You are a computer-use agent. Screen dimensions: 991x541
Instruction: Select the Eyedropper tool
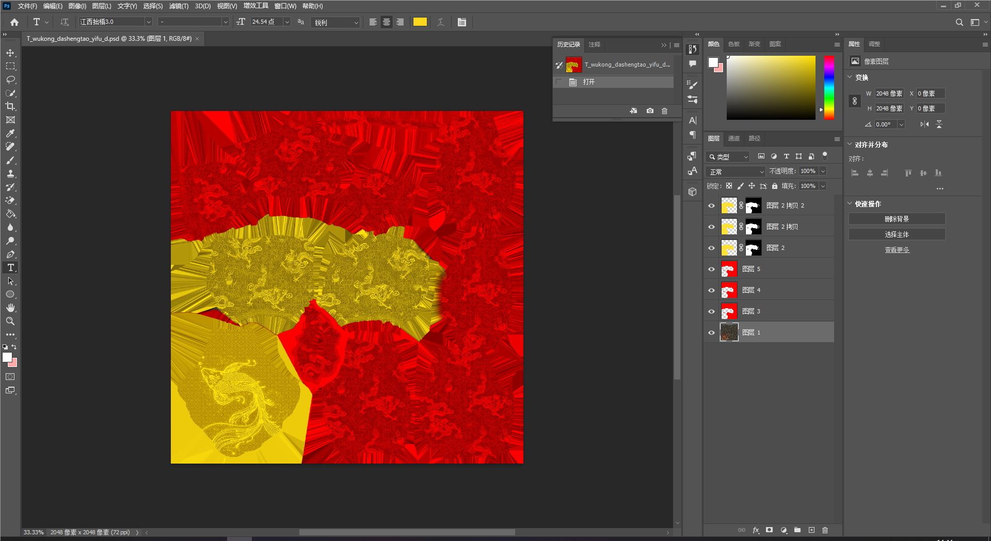coord(10,133)
